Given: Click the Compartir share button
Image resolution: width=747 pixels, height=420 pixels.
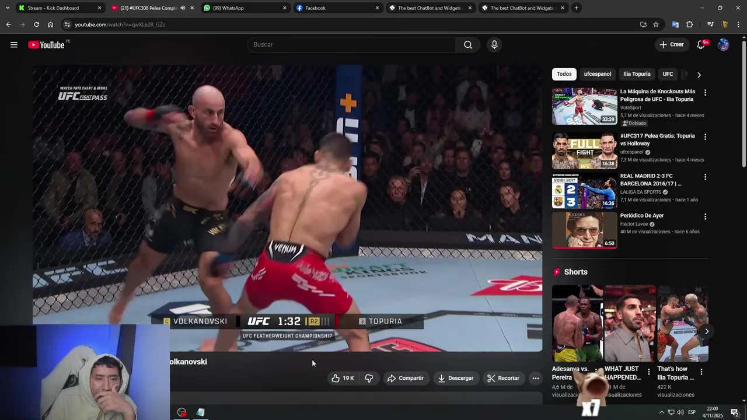Looking at the screenshot, I should (x=406, y=378).
